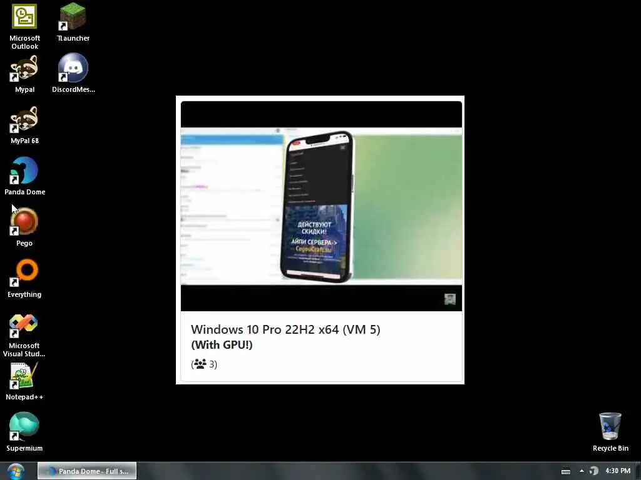Image resolution: width=641 pixels, height=480 pixels.
Task: Open the Notepad++ desktop icon
Action: (24, 381)
